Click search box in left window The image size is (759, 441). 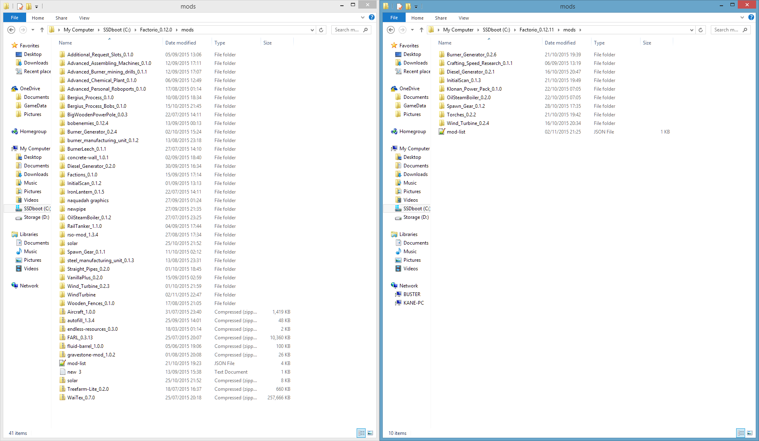click(351, 30)
